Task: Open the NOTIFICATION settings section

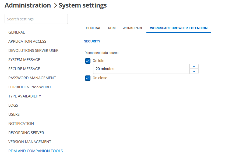Action: [21, 123]
